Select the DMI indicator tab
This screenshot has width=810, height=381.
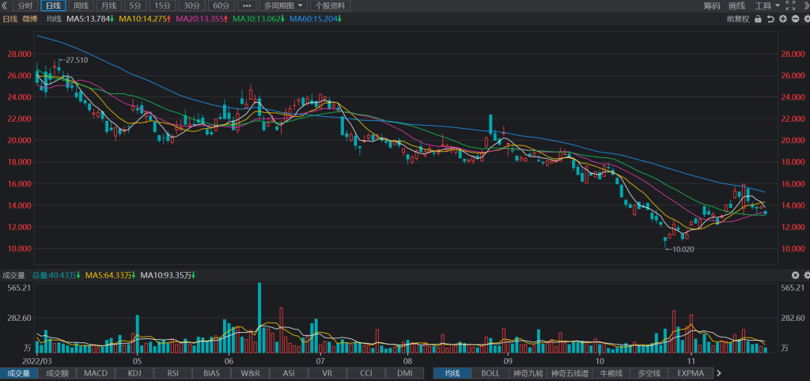click(x=405, y=373)
